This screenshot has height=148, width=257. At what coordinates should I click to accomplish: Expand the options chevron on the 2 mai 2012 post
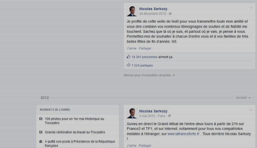coord(251,110)
